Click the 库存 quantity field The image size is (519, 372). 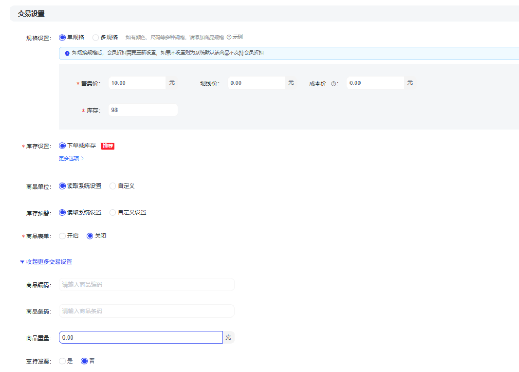pyautogui.click(x=142, y=110)
